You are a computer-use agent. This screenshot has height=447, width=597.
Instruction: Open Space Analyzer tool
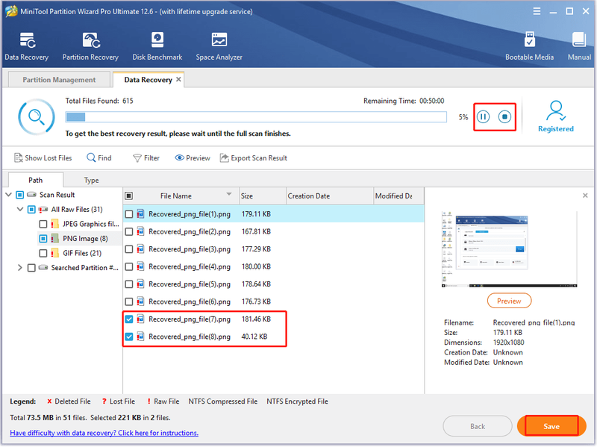pyautogui.click(x=219, y=46)
